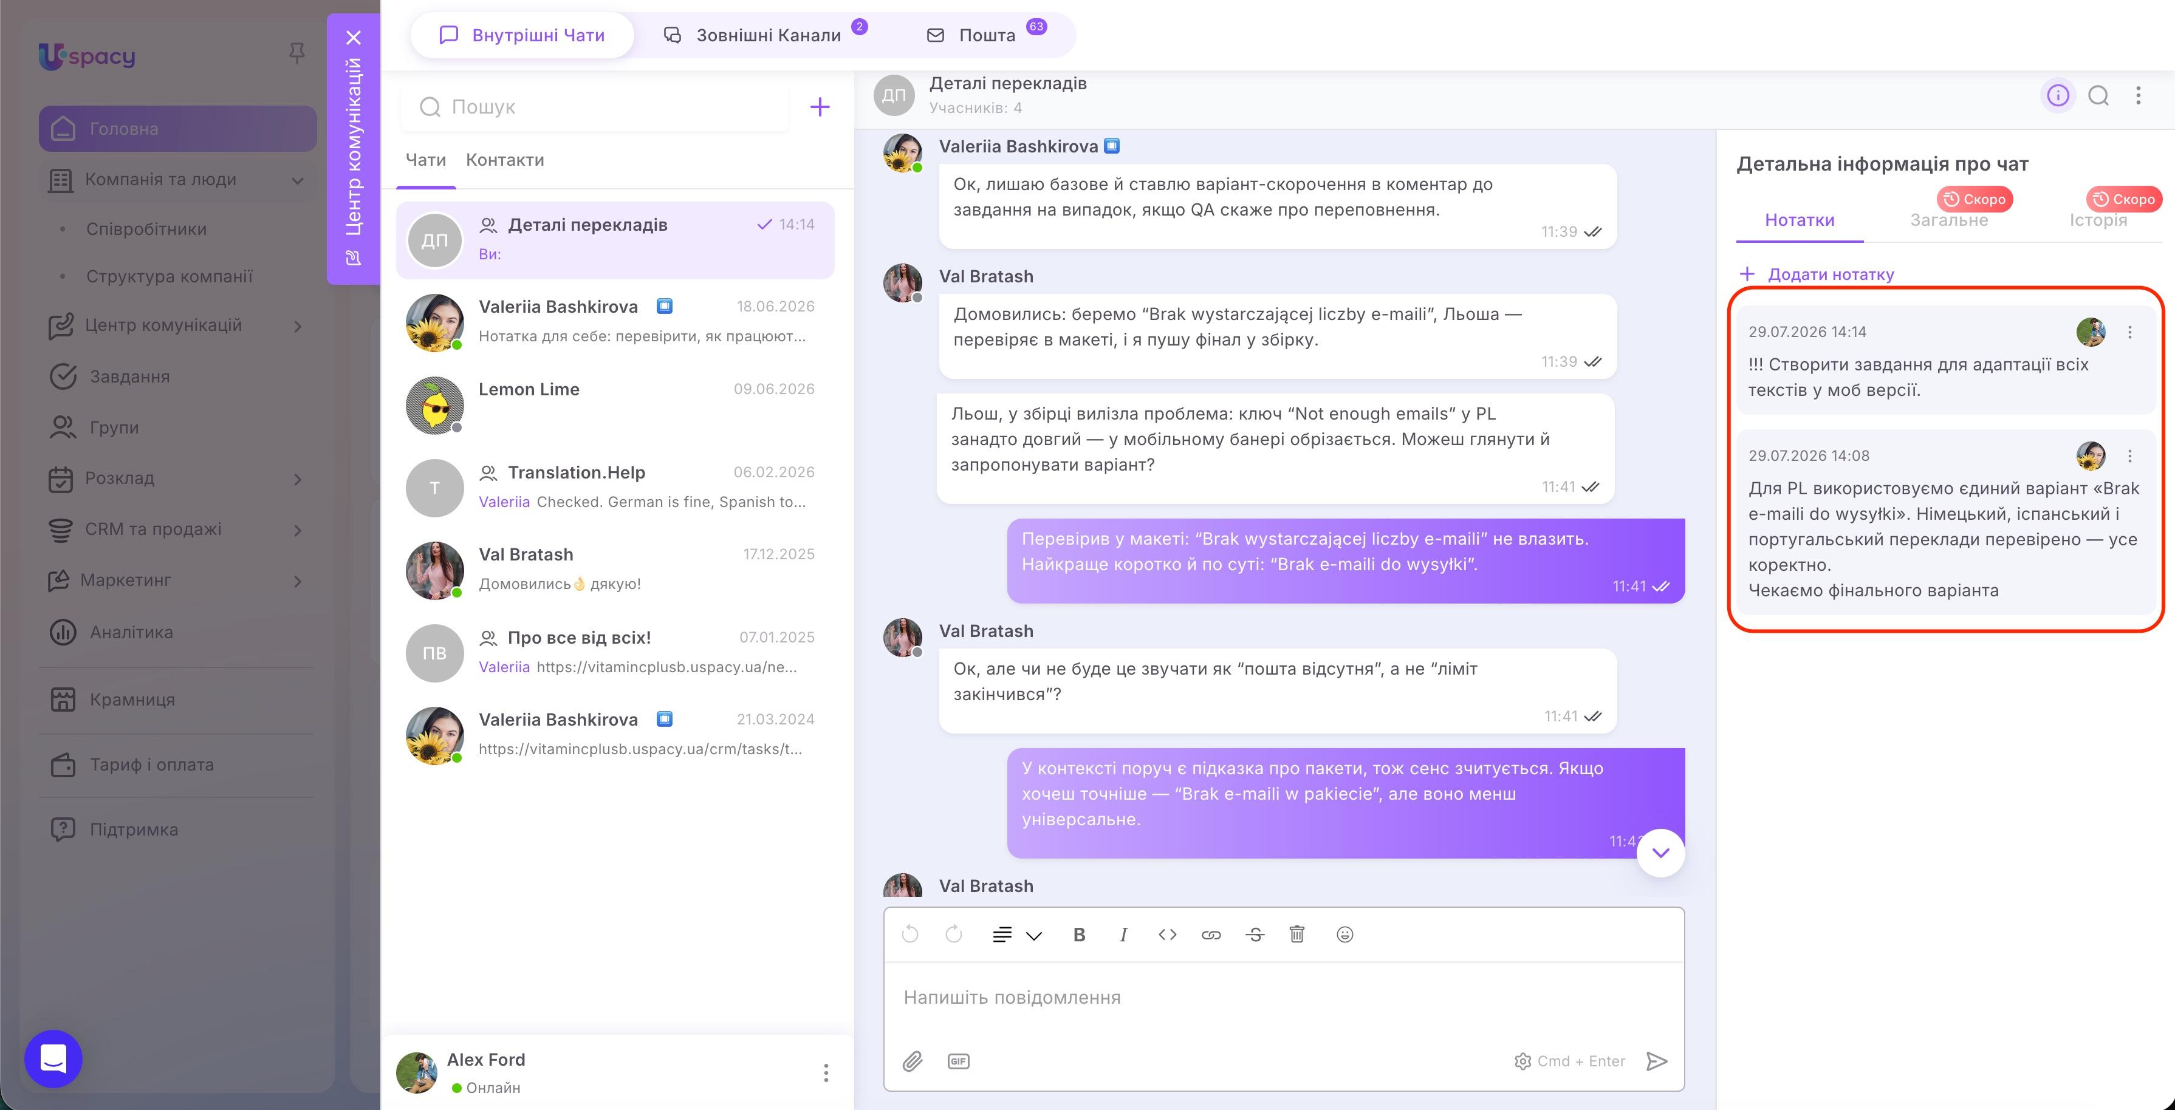The image size is (2175, 1110).
Task: Go to Головна in the sidebar
Action: point(178,129)
